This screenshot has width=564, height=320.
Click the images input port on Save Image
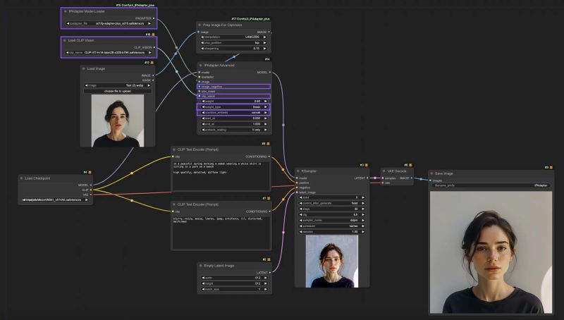click(x=431, y=180)
